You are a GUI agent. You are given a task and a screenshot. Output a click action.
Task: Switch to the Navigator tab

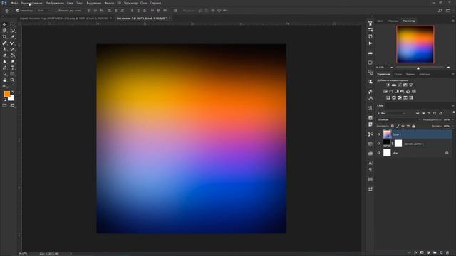(408, 21)
